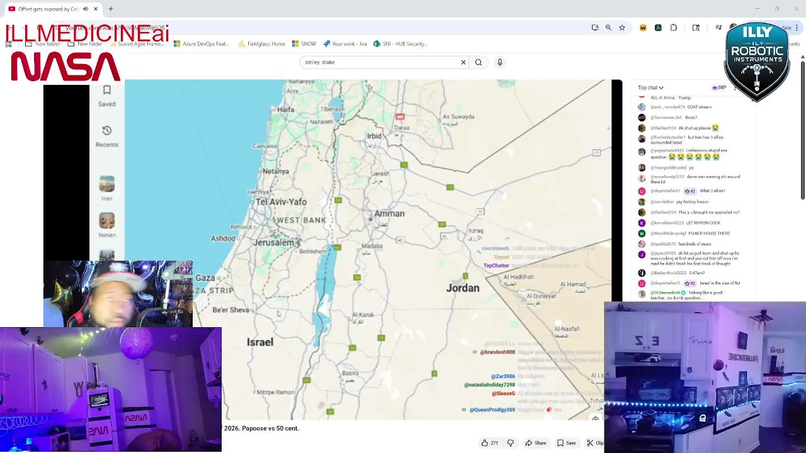Image resolution: width=806 pixels, height=453 pixels.
Task: Open the yellow W extension icon
Action: 643,28
